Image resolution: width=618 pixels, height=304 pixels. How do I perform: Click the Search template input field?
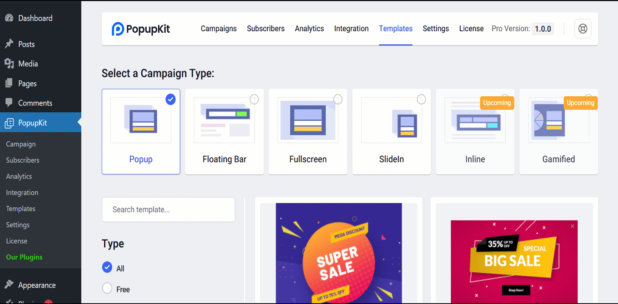[x=168, y=210]
